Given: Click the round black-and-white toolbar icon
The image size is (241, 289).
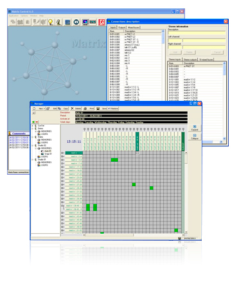Looking at the screenshot, I should click(76, 22).
